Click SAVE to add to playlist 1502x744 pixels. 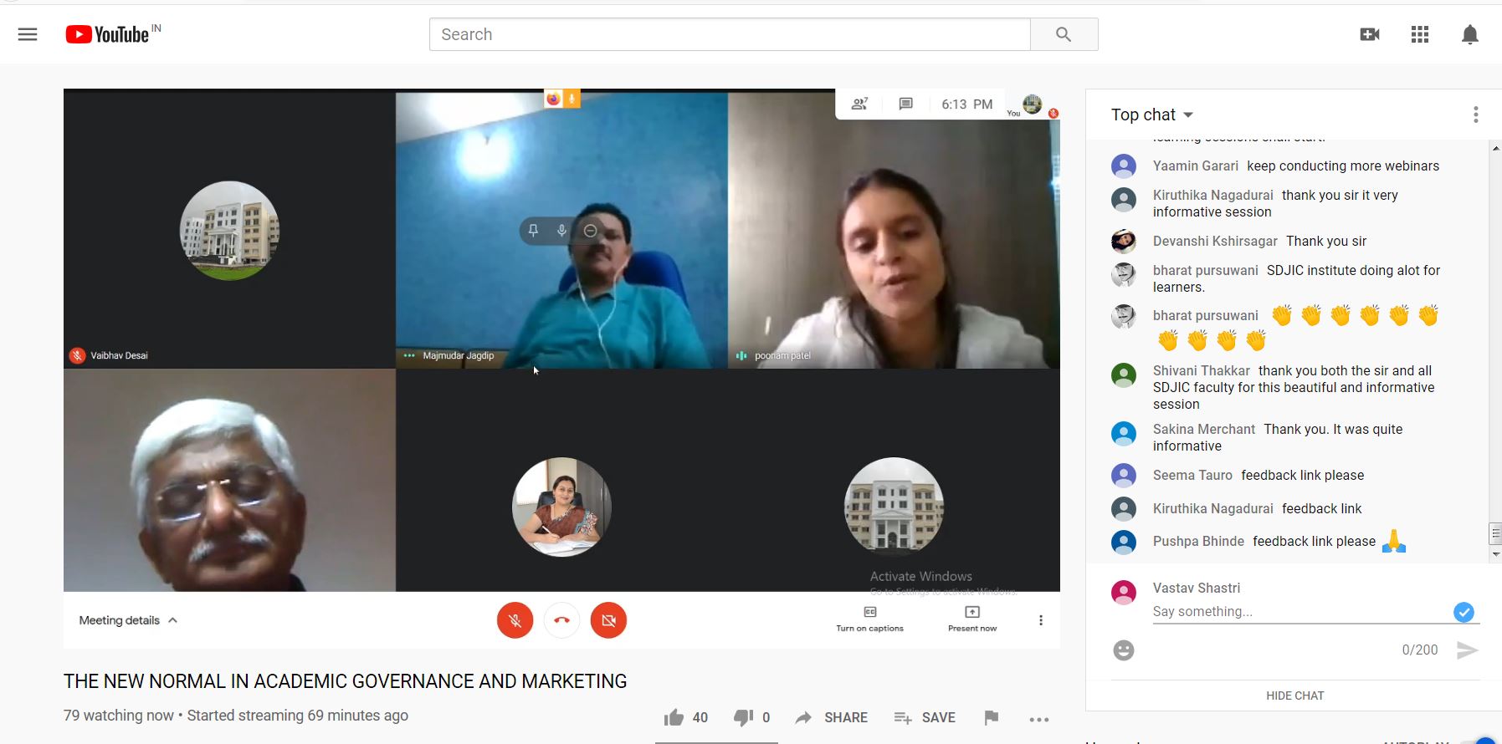point(925,717)
